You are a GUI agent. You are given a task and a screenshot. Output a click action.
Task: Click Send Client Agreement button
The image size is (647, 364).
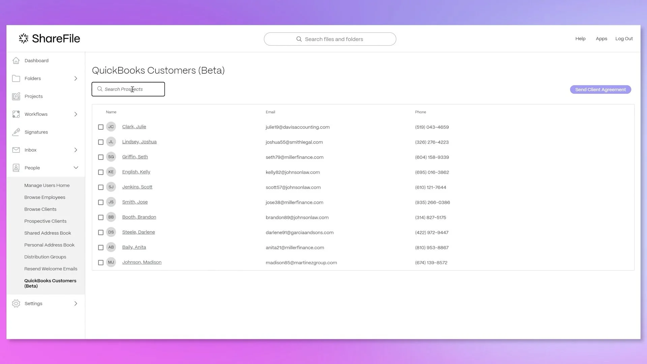point(600,90)
